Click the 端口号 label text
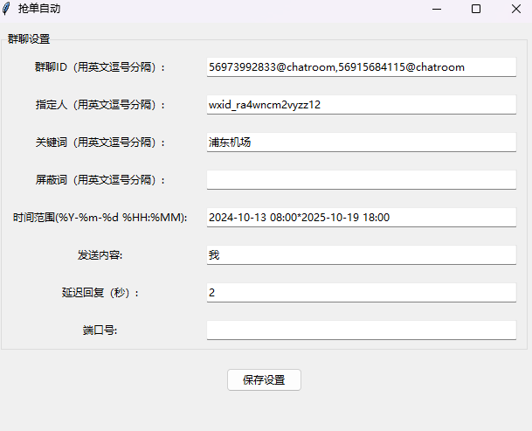 point(100,330)
